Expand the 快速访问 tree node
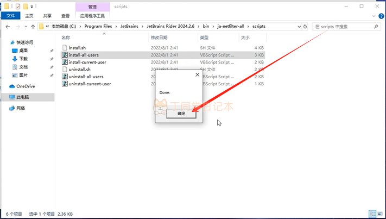 point(5,42)
